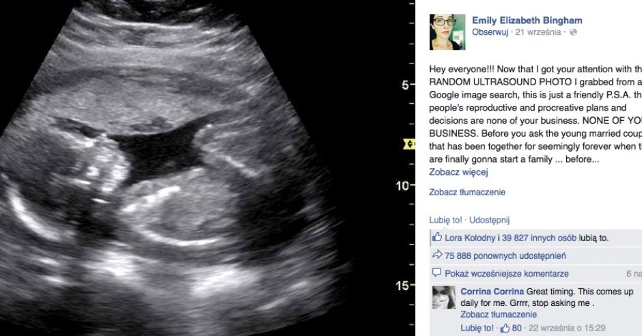
Task: Follow the author via Obserwuj
Action: click(490, 32)
